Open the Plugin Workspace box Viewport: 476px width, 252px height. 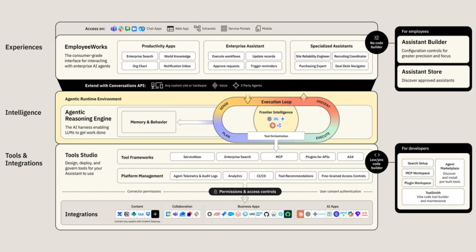tap(417, 183)
